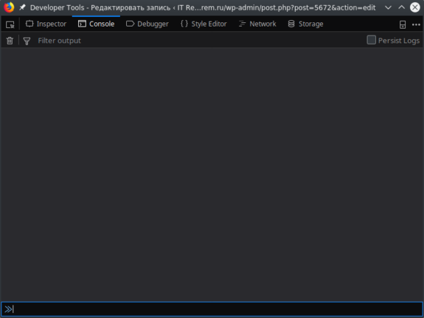Click the filter funnel icon

pyautogui.click(x=26, y=41)
